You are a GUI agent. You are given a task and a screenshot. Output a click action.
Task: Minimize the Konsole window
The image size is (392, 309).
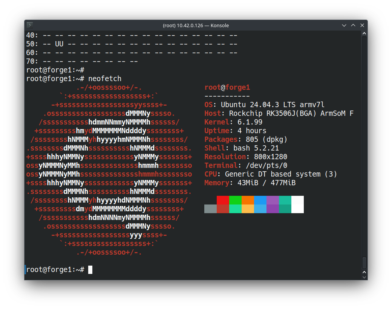click(x=344, y=25)
